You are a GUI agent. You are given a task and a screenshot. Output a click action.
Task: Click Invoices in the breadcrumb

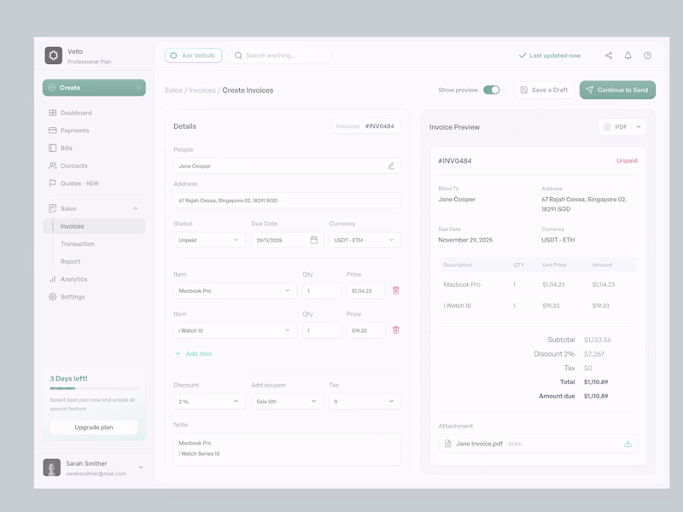click(202, 90)
